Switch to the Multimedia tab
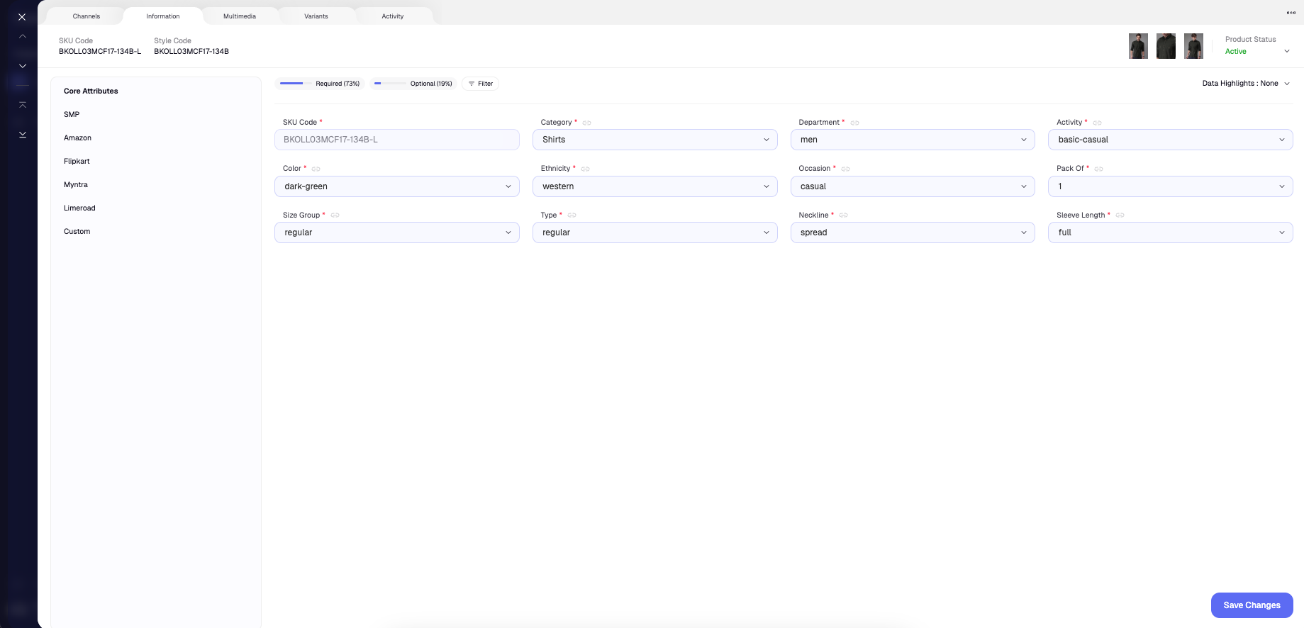 click(x=240, y=16)
